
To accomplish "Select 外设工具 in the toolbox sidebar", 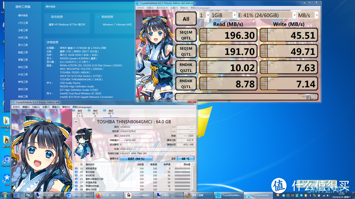I will tap(23, 75).
